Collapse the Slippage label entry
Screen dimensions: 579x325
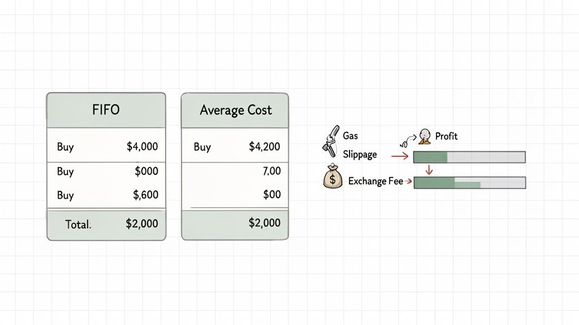tap(361, 153)
